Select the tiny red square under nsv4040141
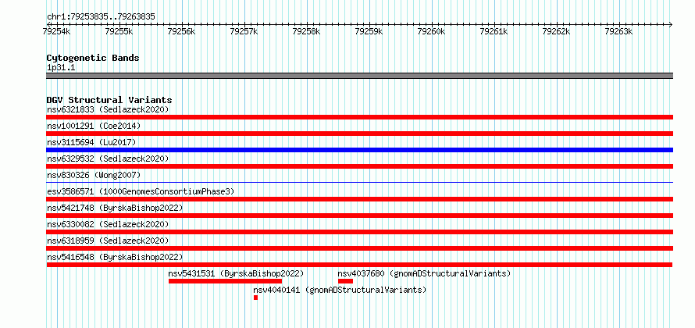This screenshot has width=695, height=328. (x=256, y=298)
